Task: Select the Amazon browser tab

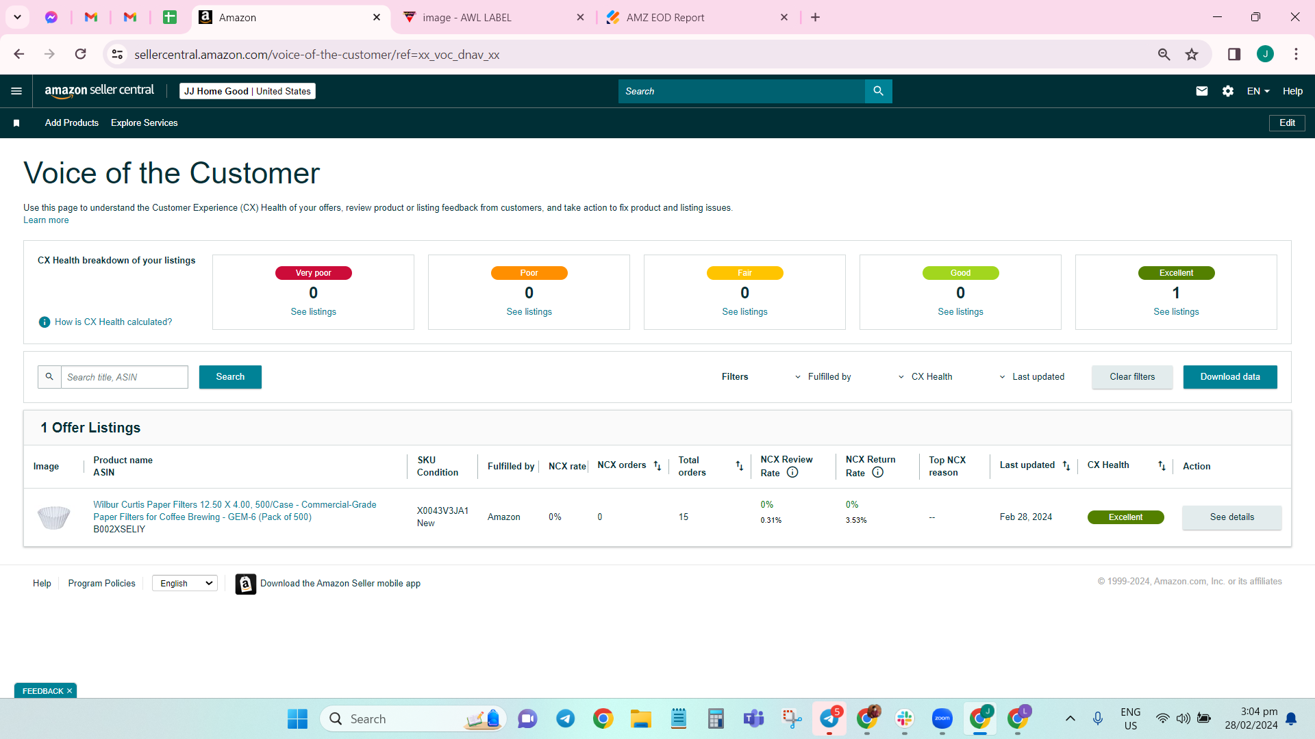Action: click(x=290, y=17)
